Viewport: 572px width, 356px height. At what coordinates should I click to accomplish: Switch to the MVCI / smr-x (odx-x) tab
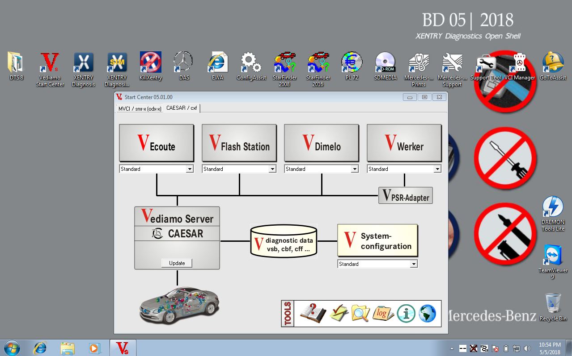pyautogui.click(x=140, y=108)
